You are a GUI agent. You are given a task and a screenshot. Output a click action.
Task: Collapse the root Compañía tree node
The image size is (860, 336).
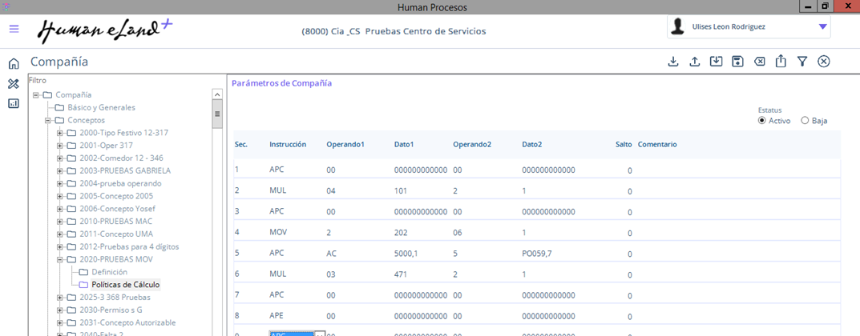(36, 95)
